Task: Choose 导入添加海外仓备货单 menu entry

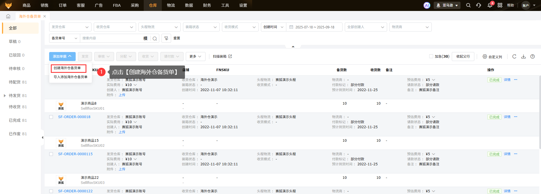Action: pyautogui.click(x=70, y=77)
